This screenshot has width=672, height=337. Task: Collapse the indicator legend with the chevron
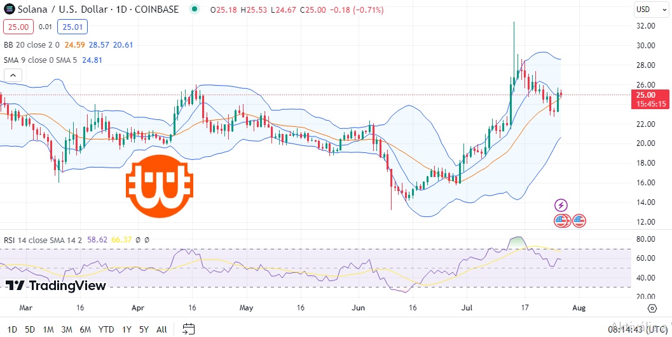click(x=13, y=76)
